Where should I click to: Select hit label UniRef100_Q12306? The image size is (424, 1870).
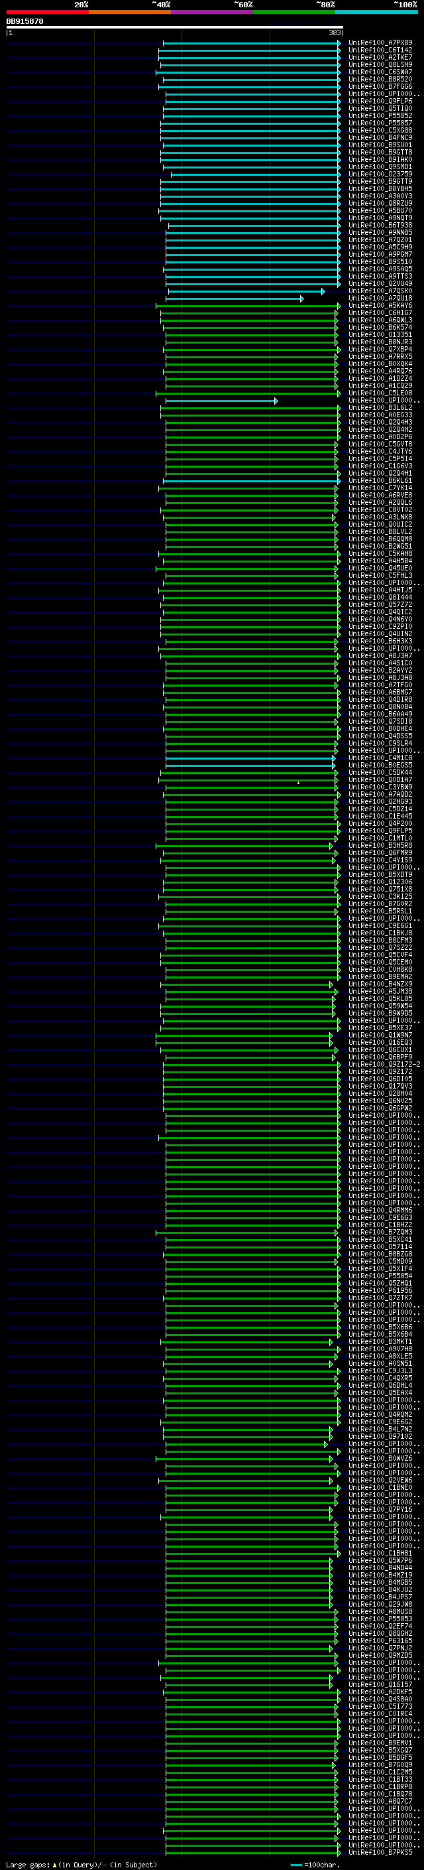(380, 882)
